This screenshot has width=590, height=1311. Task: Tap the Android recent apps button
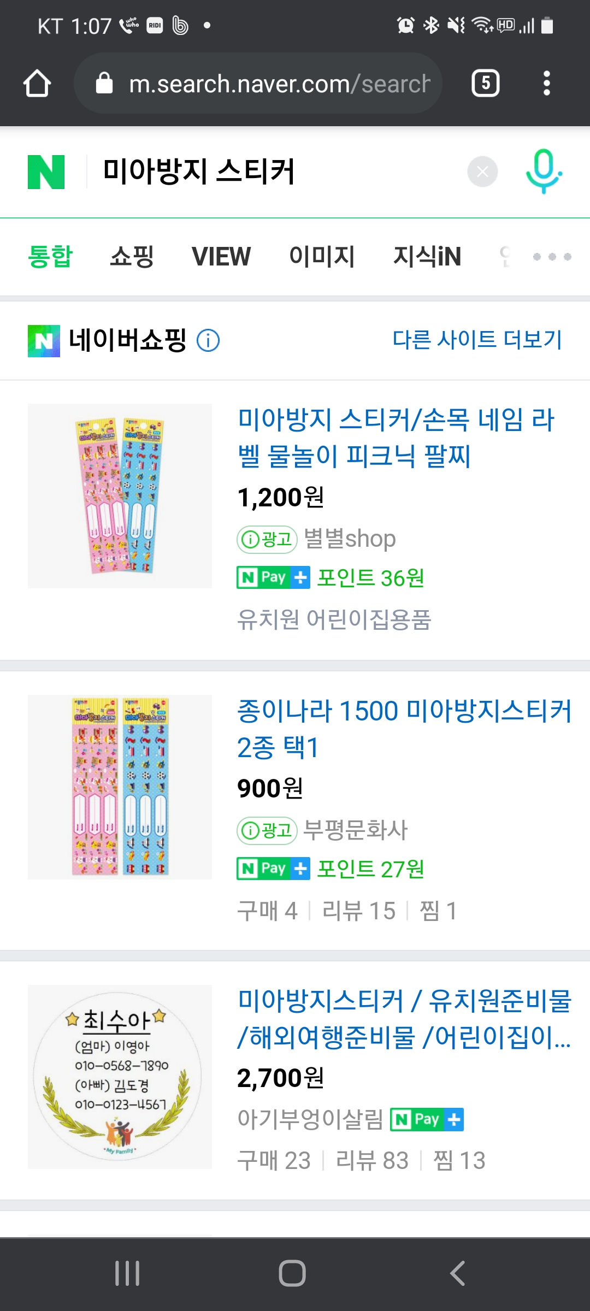tap(127, 1273)
